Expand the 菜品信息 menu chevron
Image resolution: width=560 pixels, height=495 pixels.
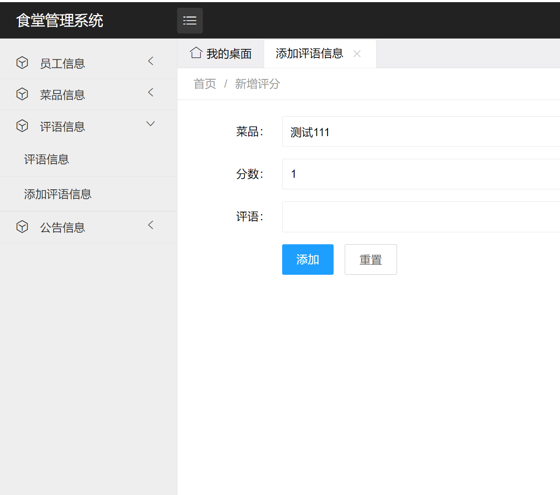coord(151,92)
